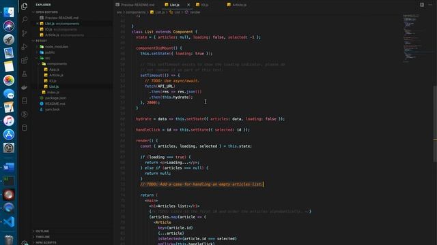The image size is (437, 245).
Task: Click the render breadcrumb symbol
Action: 195,12
